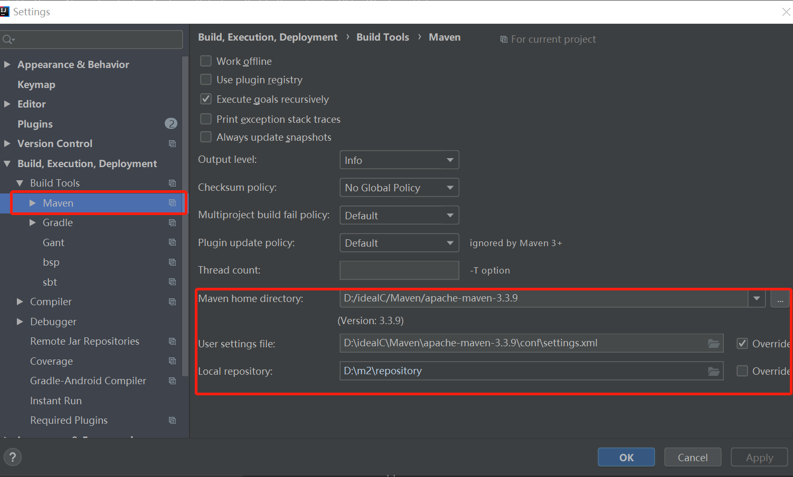Enable Print exception stack traces
This screenshot has height=477, width=793.
pos(206,119)
